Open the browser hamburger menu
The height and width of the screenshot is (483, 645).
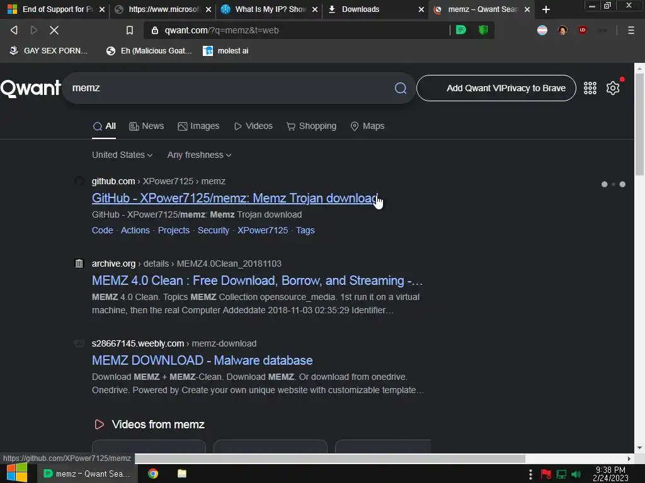(x=631, y=30)
